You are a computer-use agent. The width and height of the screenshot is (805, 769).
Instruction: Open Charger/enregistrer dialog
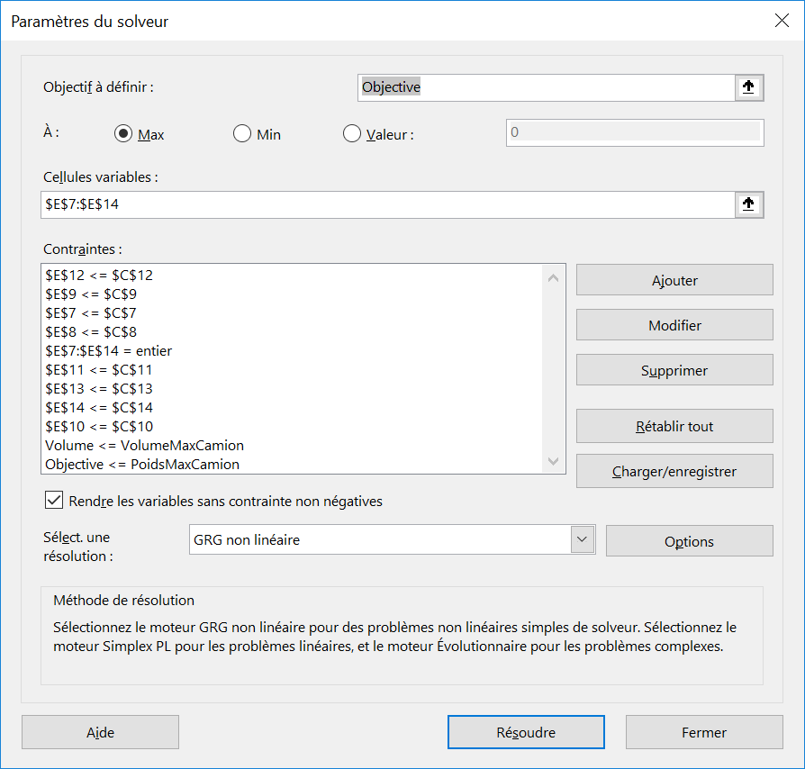coord(674,471)
